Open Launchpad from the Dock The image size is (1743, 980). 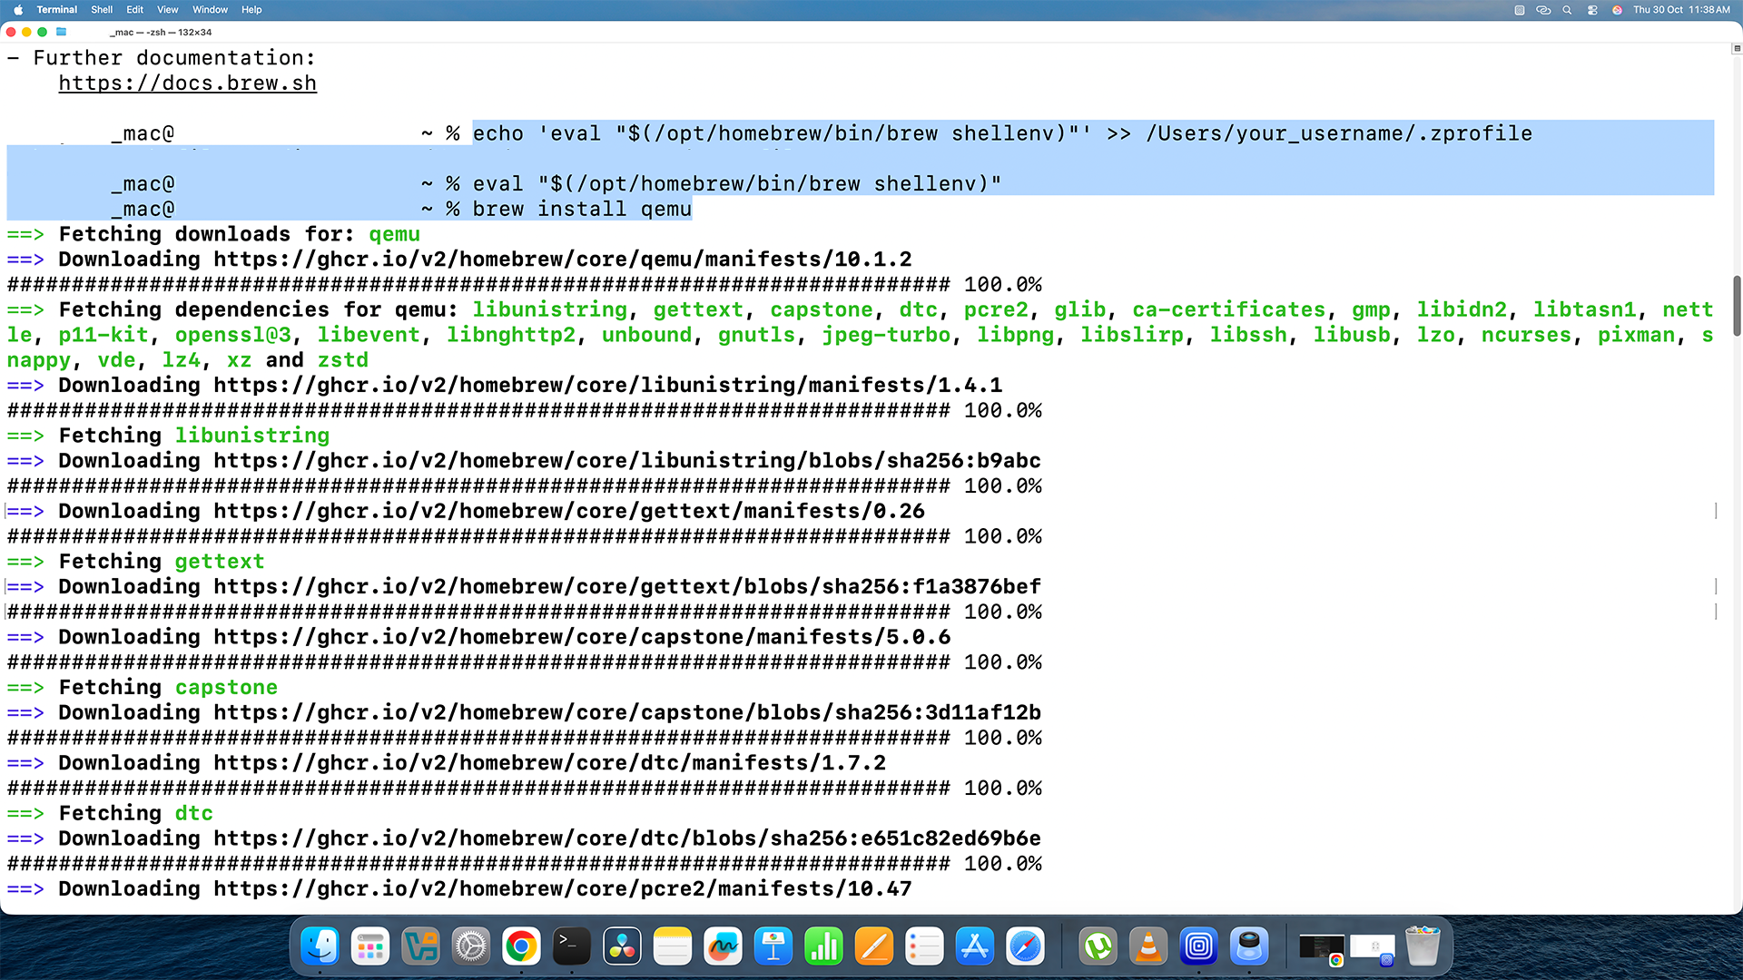pos(369,946)
